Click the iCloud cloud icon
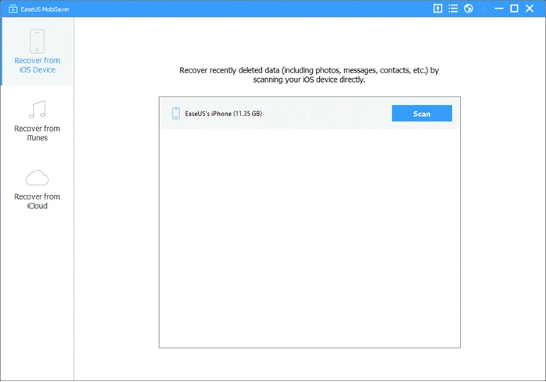The image size is (546, 382). click(x=37, y=178)
